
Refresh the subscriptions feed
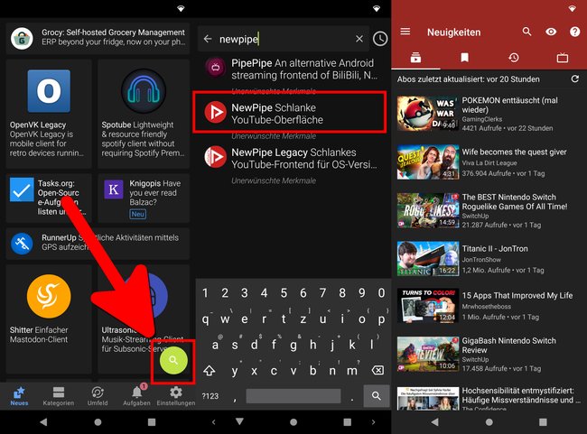[x=575, y=78]
